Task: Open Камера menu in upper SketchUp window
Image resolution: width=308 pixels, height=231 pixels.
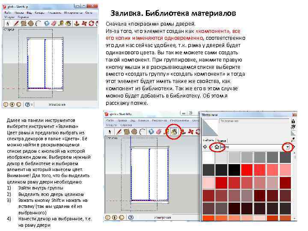Action: click(x=39, y=12)
